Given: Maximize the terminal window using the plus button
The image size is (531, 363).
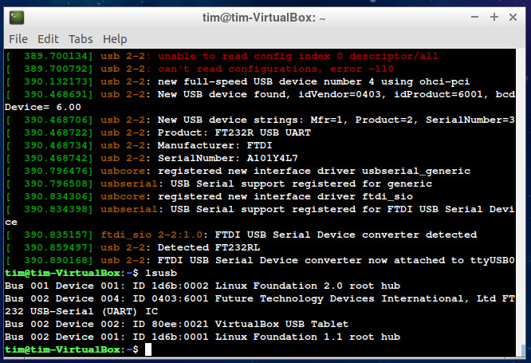Looking at the screenshot, I should pos(494,16).
